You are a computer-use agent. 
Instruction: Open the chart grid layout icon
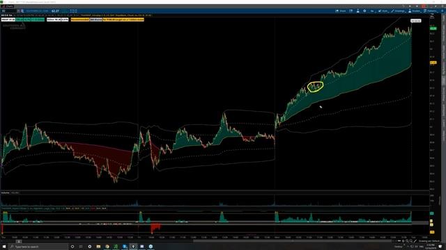pos(351,11)
